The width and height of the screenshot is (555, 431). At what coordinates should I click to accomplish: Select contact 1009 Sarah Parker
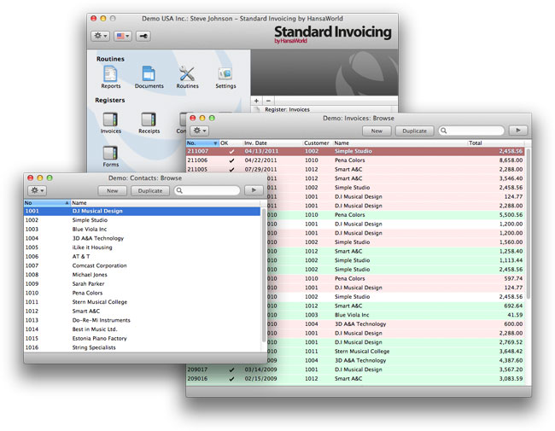tap(142, 284)
